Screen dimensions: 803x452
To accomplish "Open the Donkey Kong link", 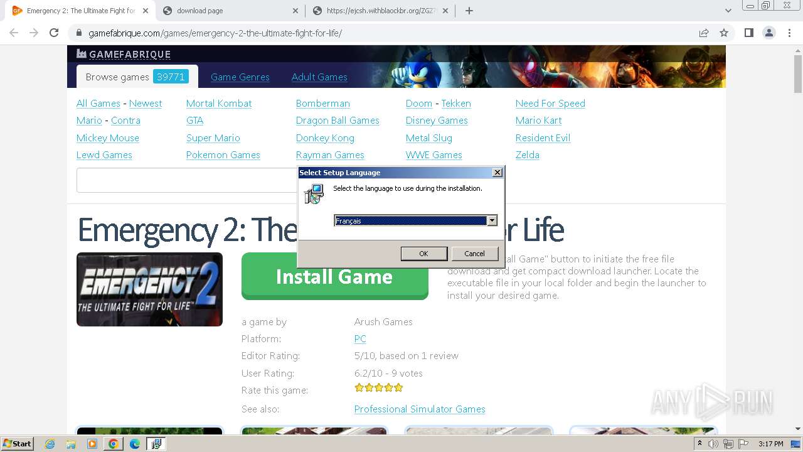I will (325, 137).
